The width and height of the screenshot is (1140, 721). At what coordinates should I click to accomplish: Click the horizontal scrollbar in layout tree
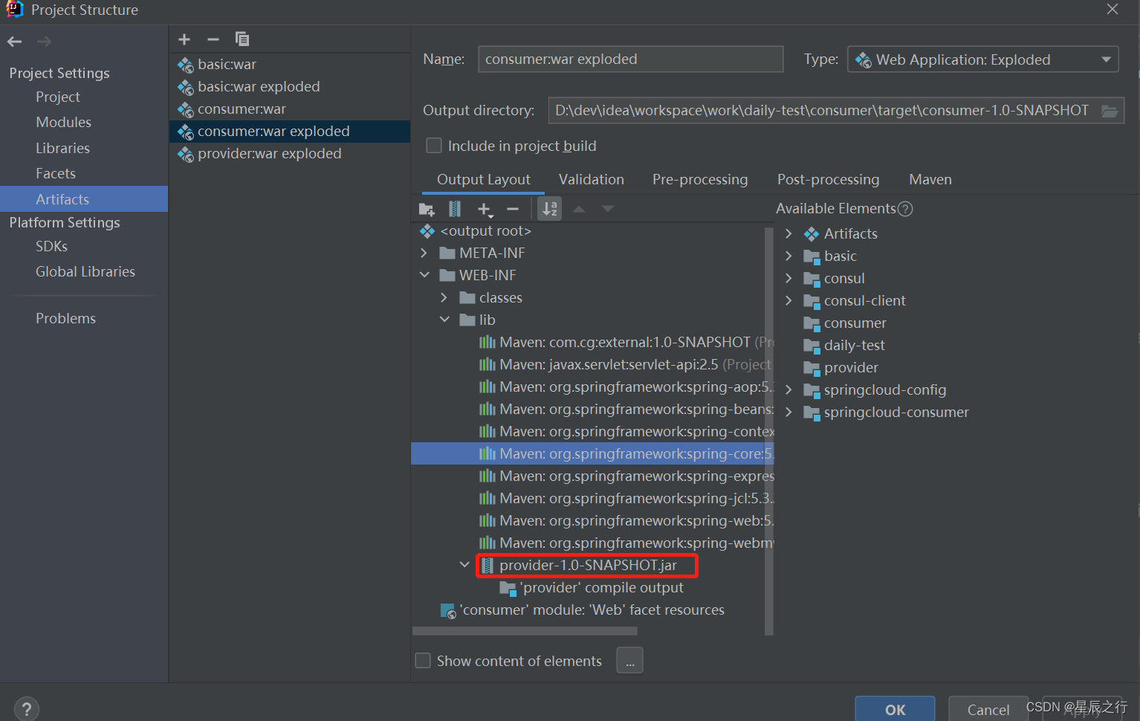click(525, 631)
